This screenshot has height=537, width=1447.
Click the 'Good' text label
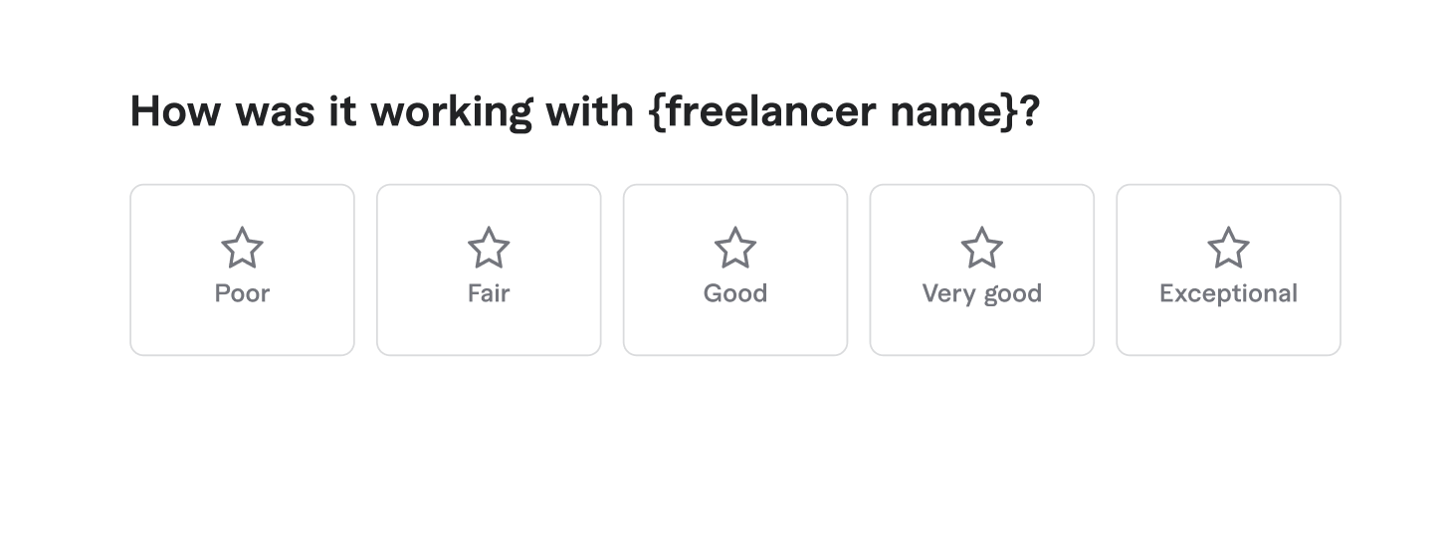point(735,293)
